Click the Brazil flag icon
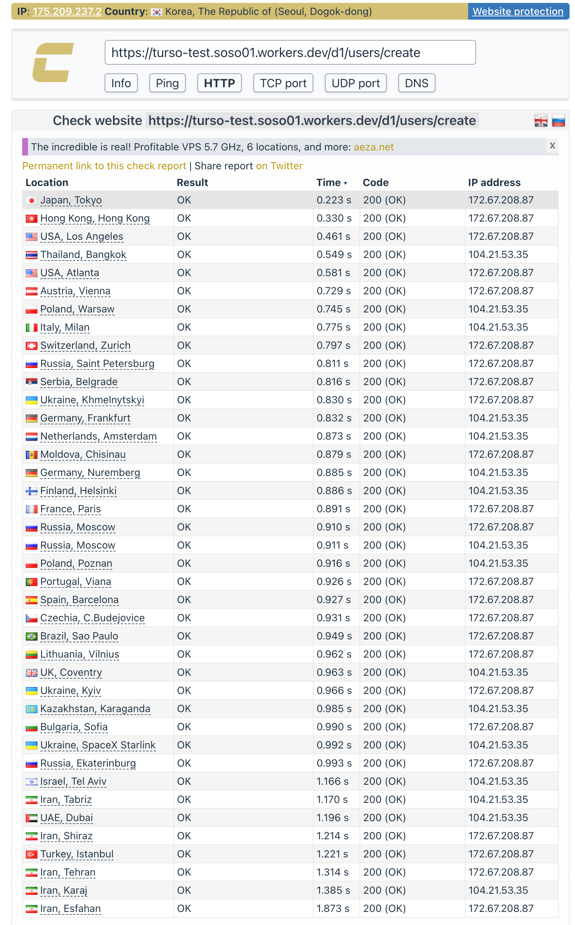The image size is (575, 925). click(x=32, y=637)
